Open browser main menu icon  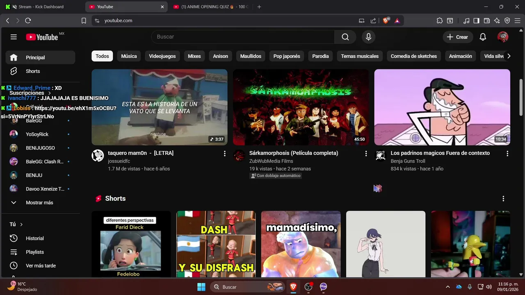[x=518, y=20]
